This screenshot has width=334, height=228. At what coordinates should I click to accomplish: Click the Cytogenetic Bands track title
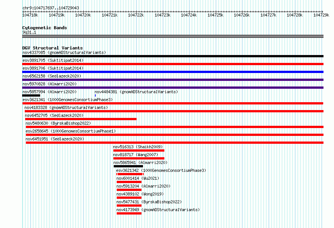pos(45,28)
